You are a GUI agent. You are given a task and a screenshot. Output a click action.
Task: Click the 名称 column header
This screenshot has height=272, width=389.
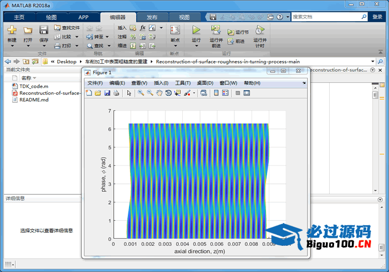[x=26, y=78]
